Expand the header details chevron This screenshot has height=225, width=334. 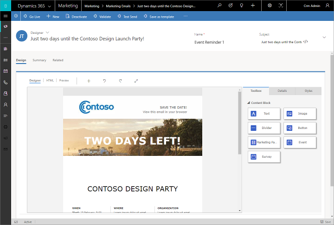point(324,37)
